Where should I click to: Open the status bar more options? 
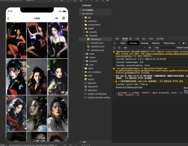click(x=76, y=145)
